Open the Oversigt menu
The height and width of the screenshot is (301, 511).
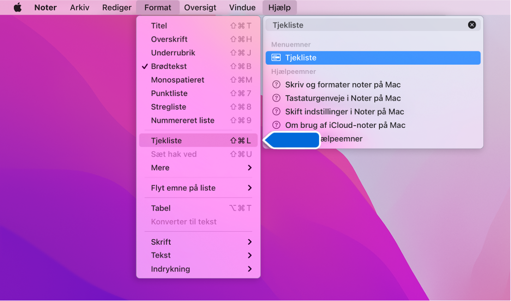200,7
